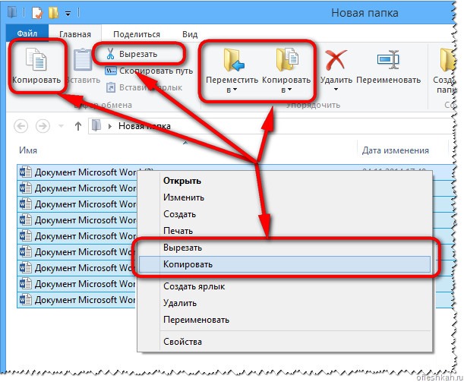Choose Копировать in the context menu
This screenshot has height=382, width=464.
tap(284, 264)
